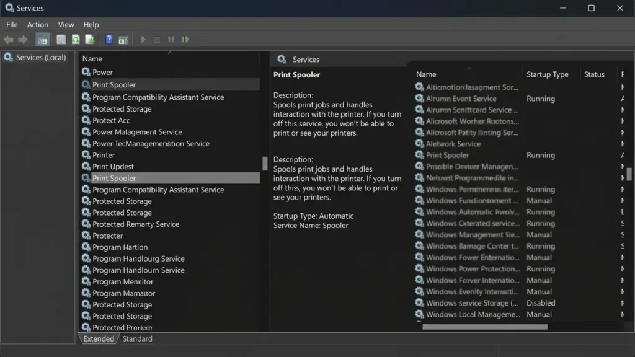Select the Print Updest service
This screenshot has height=357, width=635.
click(x=170, y=166)
